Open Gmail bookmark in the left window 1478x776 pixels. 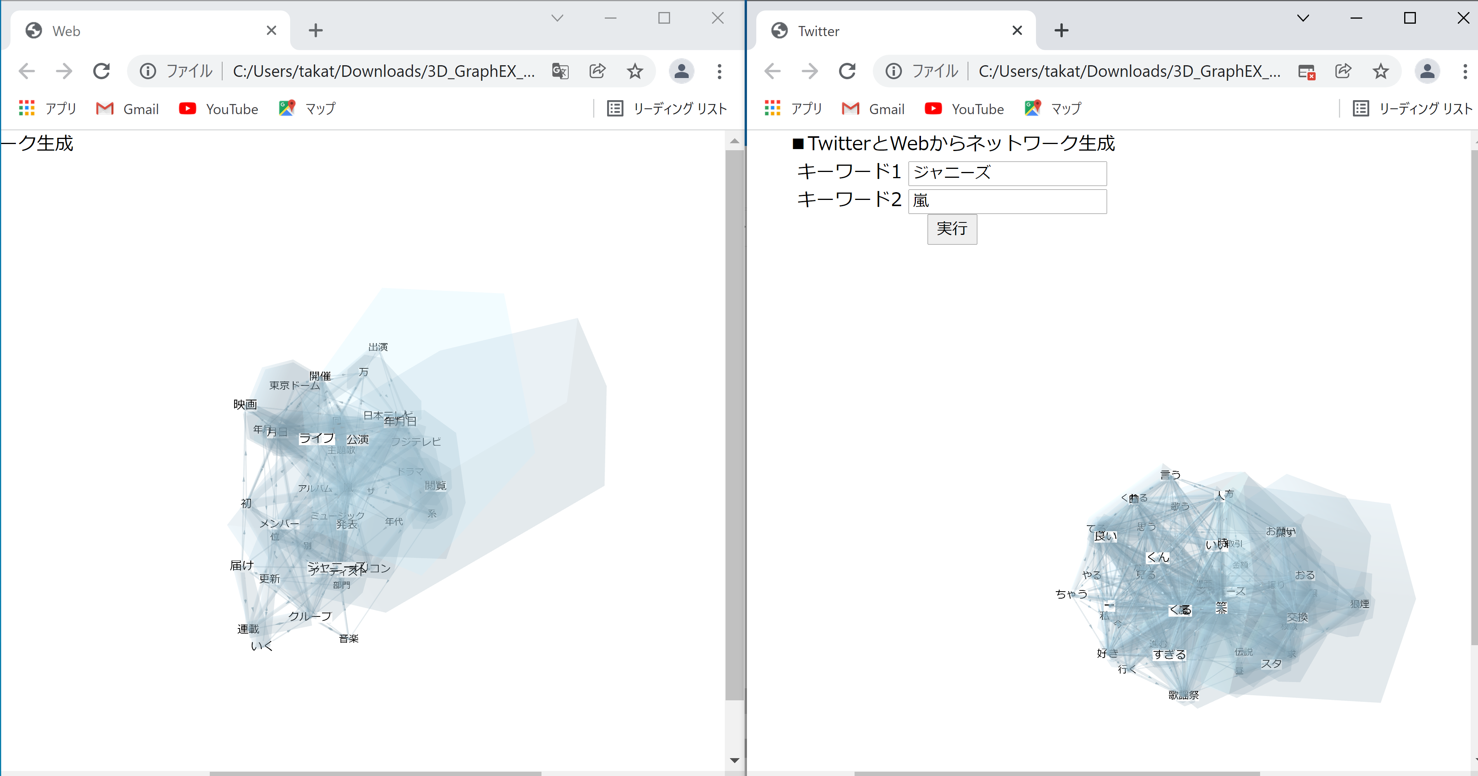[127, 108]
